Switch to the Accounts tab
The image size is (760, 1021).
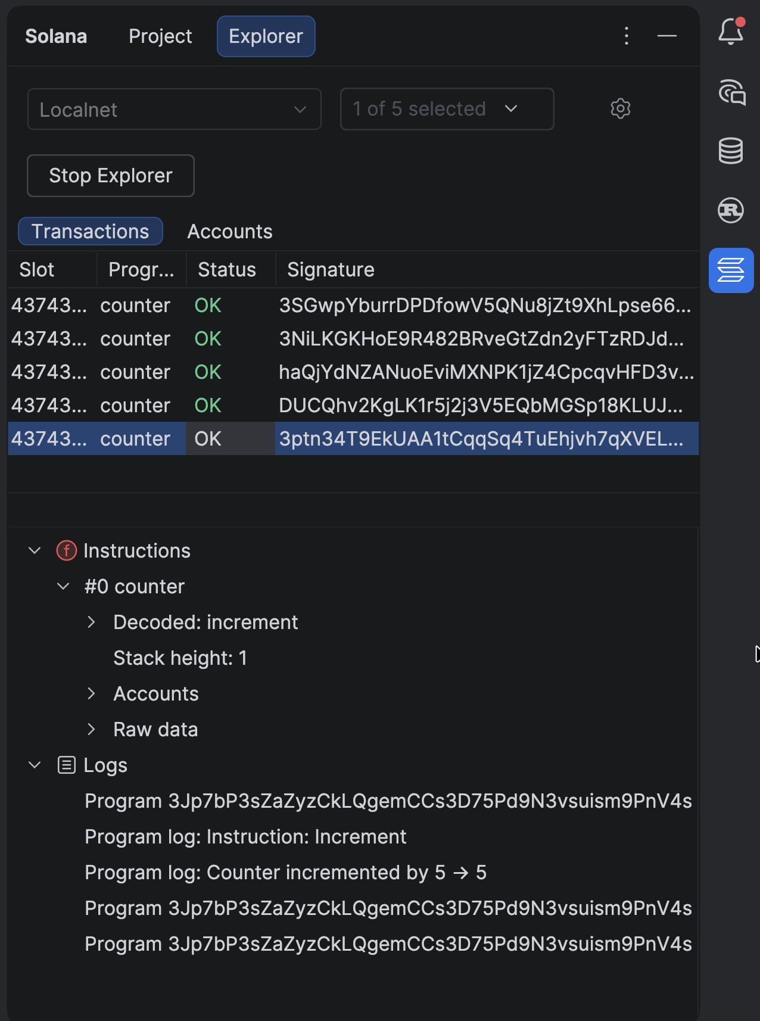pyautogui.click(x=230, y=231)
